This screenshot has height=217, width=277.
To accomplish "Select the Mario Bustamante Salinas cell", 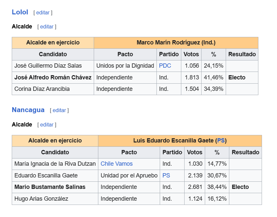I will (55, 187).
